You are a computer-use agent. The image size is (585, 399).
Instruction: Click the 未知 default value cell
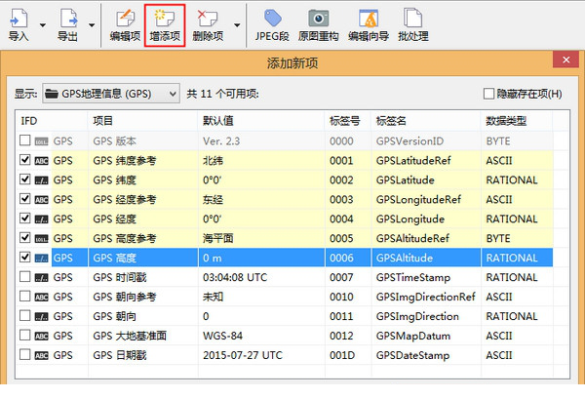(x=213, y=298)
